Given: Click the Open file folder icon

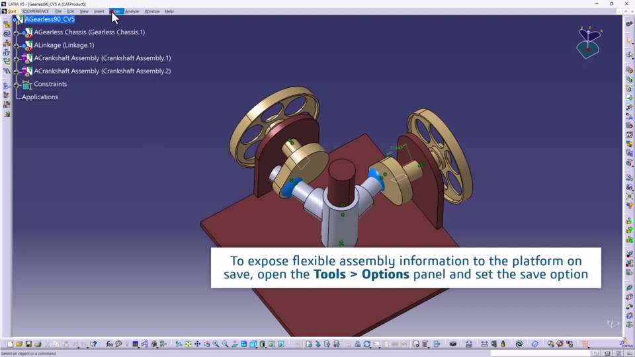Looking at the screenshot, I should tap(19, 344).
